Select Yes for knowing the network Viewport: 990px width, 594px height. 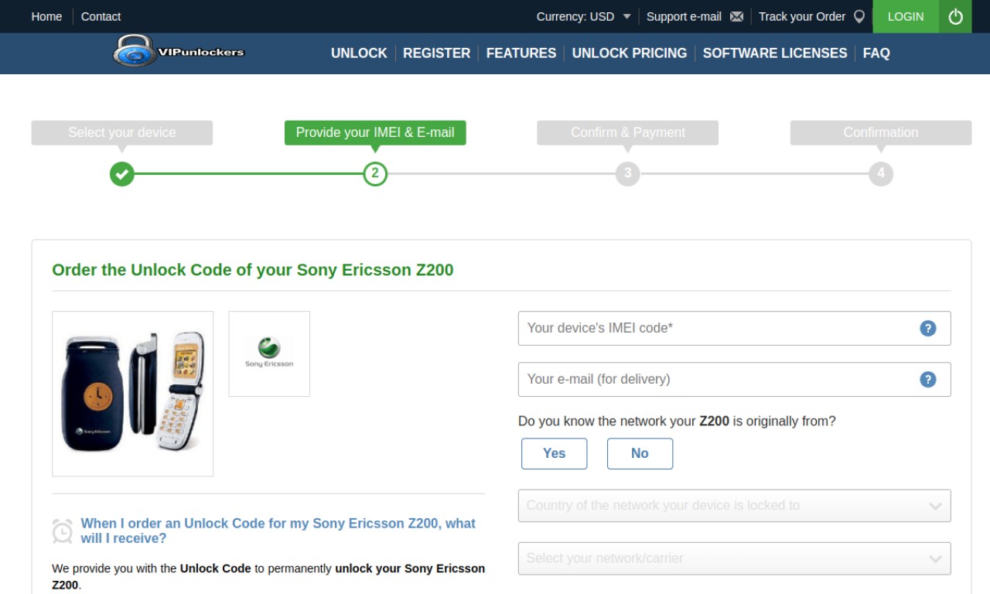coord(554,453)
